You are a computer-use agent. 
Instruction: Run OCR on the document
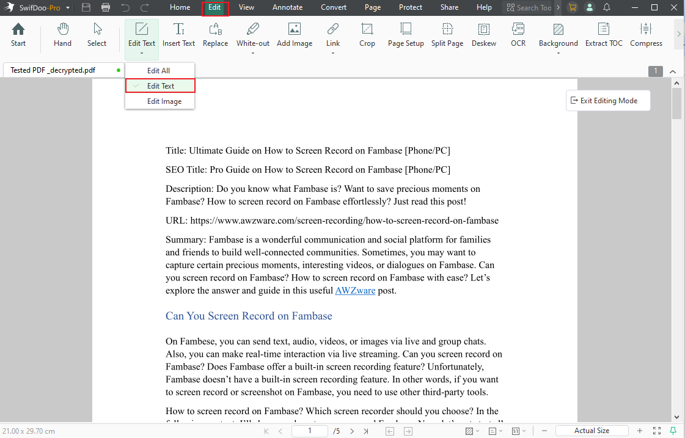(518, 35)
